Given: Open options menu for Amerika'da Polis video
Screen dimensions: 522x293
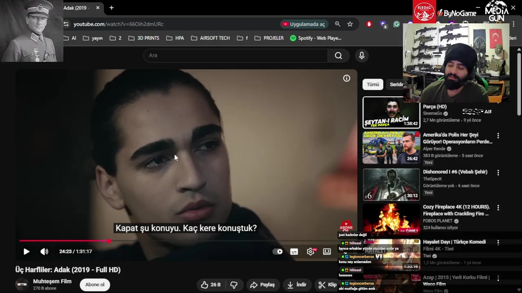Looking at the screenshot, I should (498, 136).
